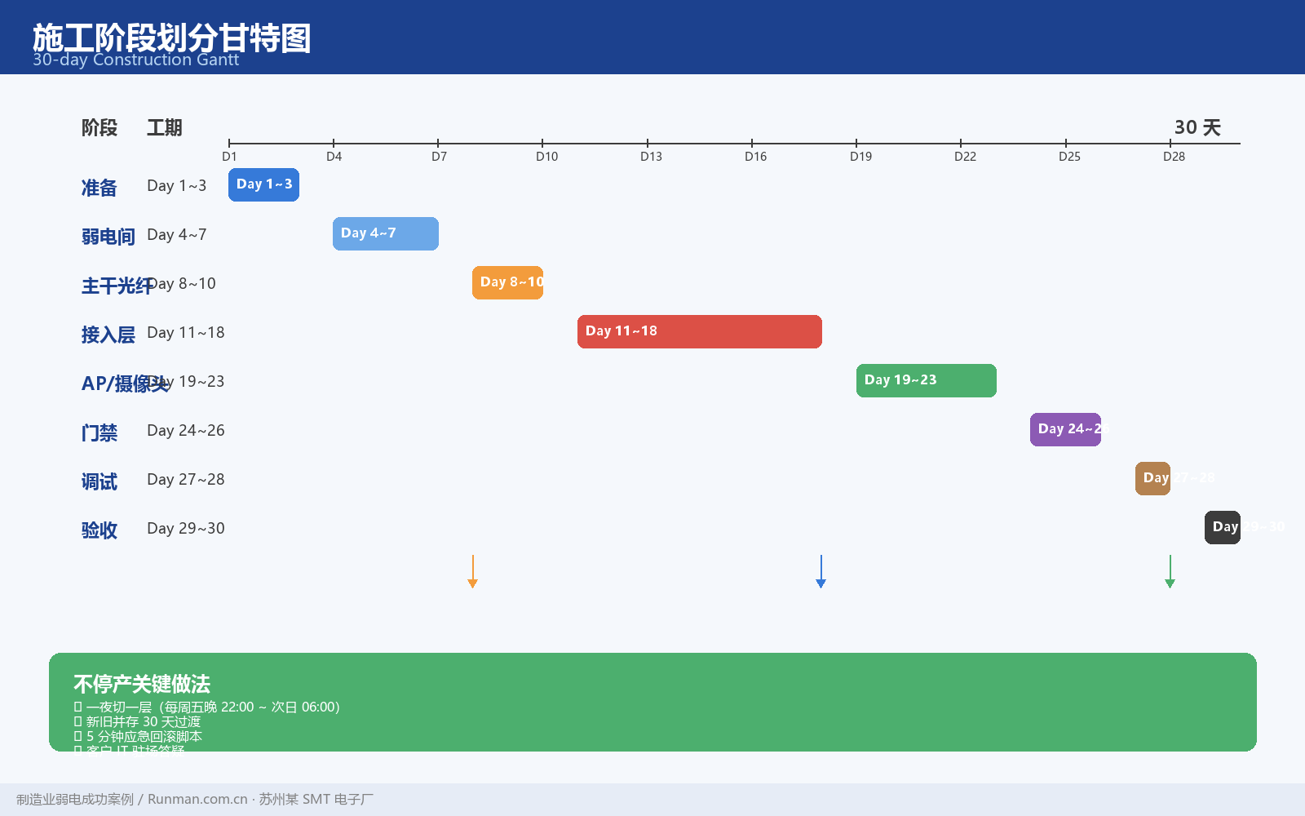Screen dimensions: 1305x816
Task: Select the purple Day 24~26 bar
Action: tap(1065, 429)
